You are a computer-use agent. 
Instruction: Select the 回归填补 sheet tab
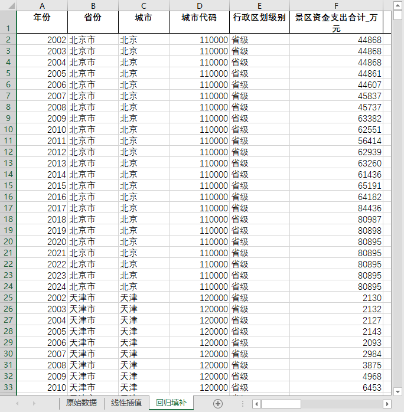click(x=171, y=403)
